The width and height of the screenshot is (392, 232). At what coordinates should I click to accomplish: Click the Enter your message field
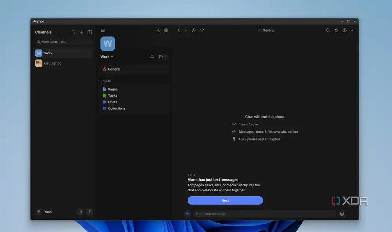tap(265, 214)
